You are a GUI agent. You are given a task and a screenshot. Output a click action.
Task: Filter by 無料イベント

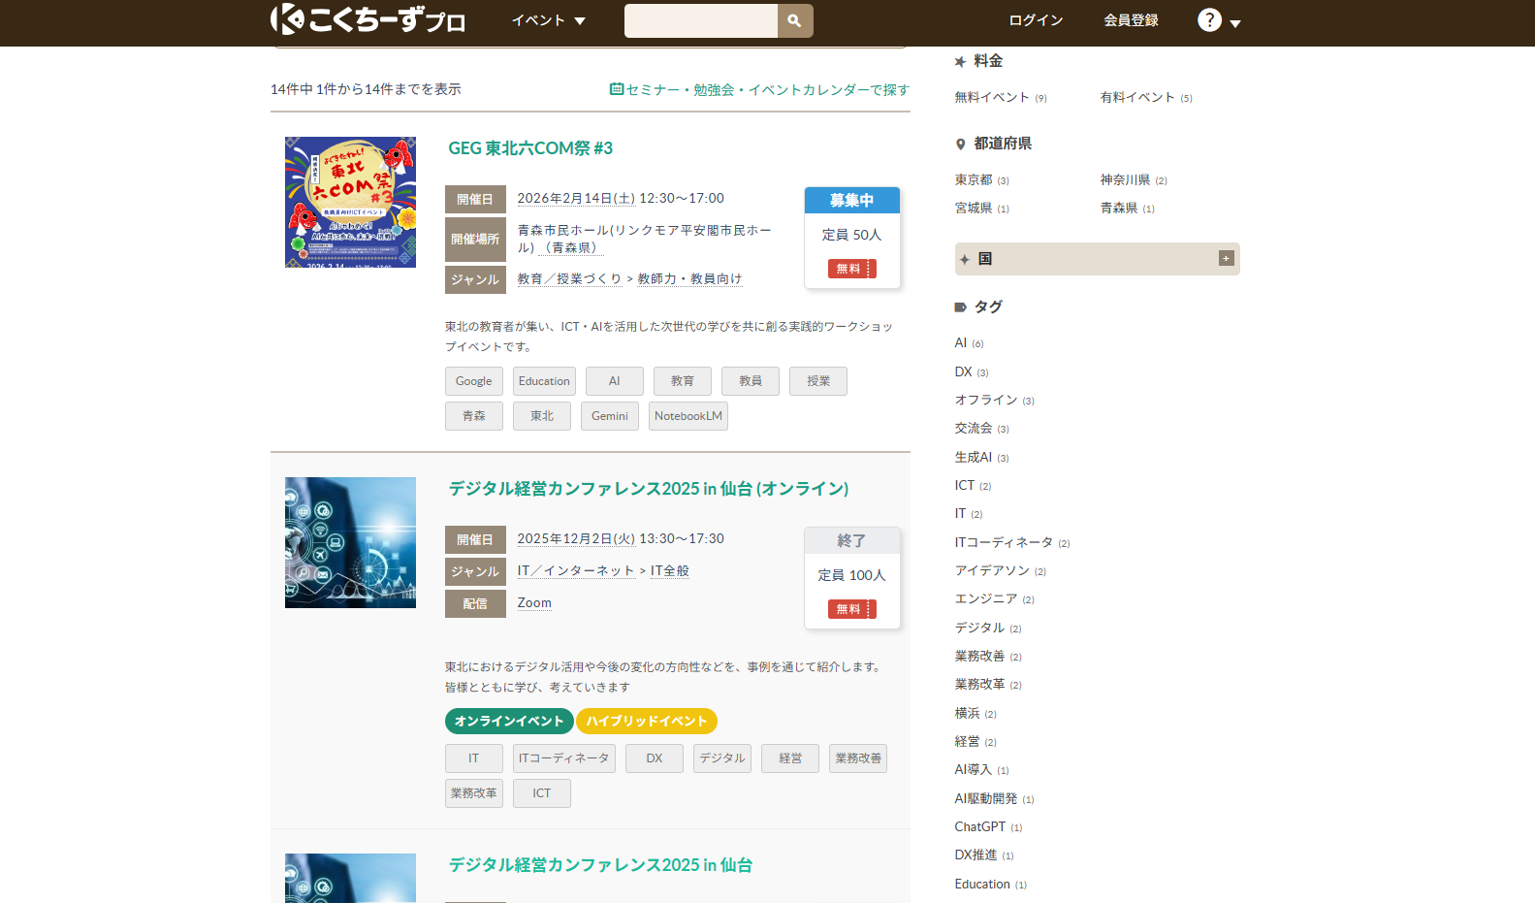(992, 97)
